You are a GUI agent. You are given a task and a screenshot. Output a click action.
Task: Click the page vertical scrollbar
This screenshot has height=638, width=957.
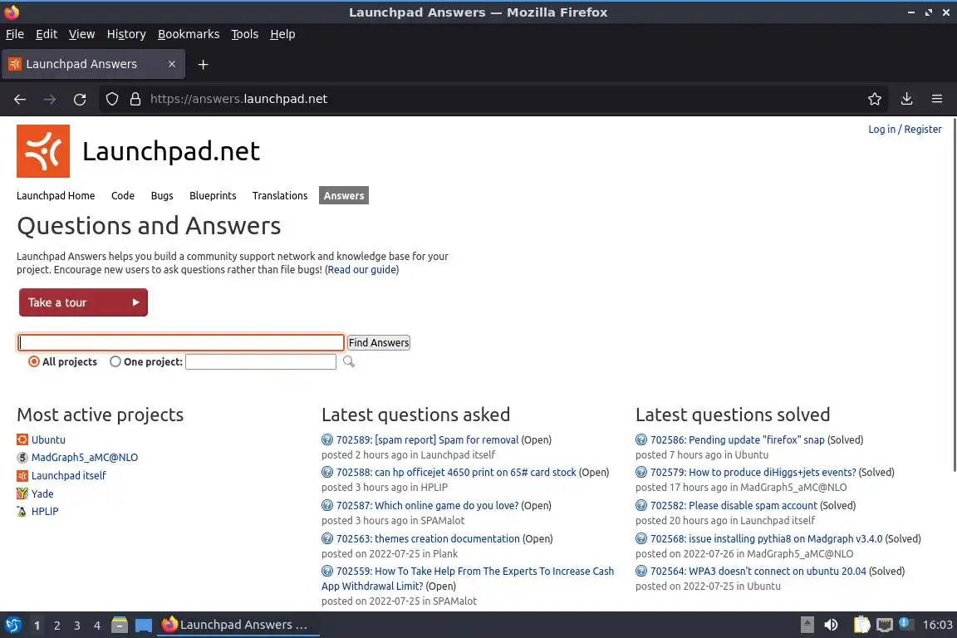[954, 296]
